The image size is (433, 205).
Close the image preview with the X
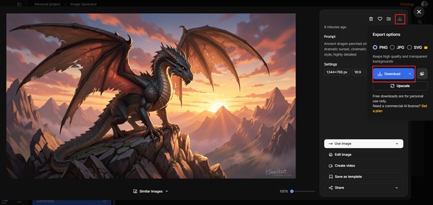pyautogui.click(x=419, y=12)
